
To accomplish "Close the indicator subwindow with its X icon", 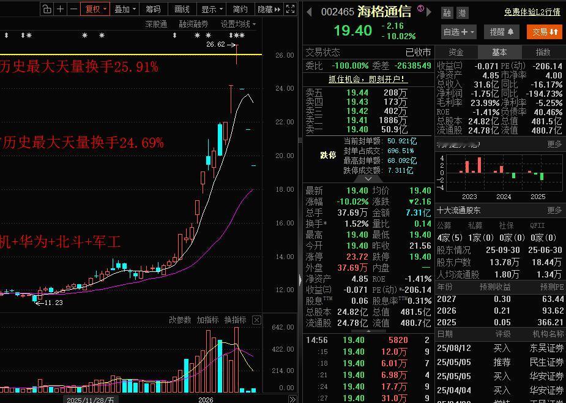I will 256,320.
